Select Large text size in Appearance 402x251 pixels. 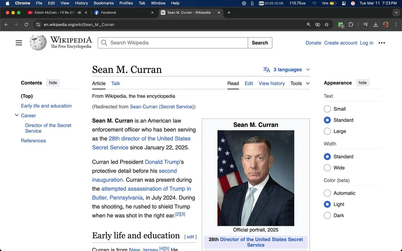327,131
